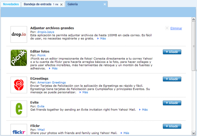Click the vertical scrollbar thumb

[194, 46]
